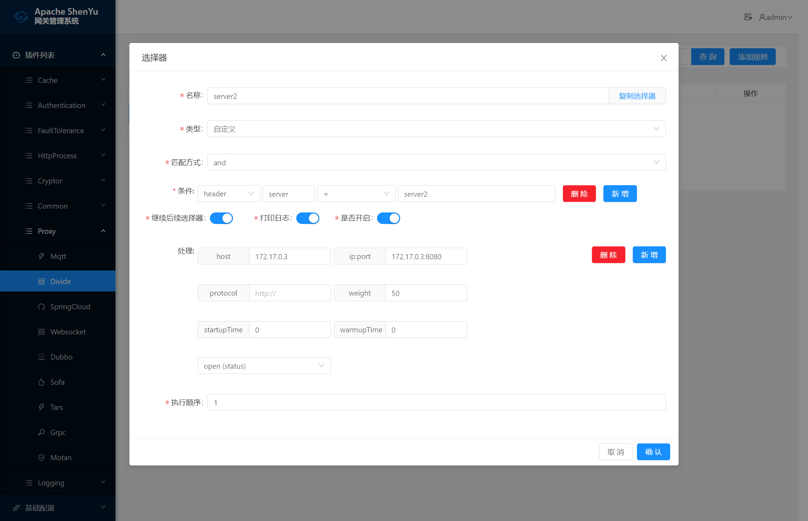
Task: Click the Grpc search icon
Action: point(41,432)
